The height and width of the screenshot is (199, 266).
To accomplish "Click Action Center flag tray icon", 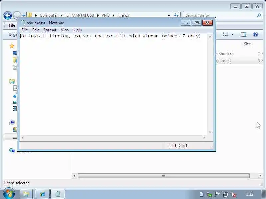I will click(217, 194).
